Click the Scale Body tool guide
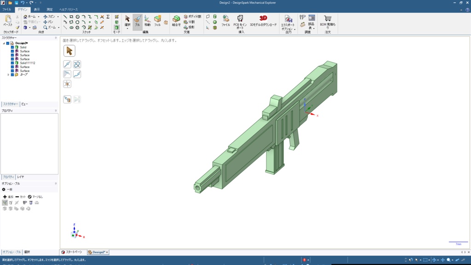 (x=67, y=84)
